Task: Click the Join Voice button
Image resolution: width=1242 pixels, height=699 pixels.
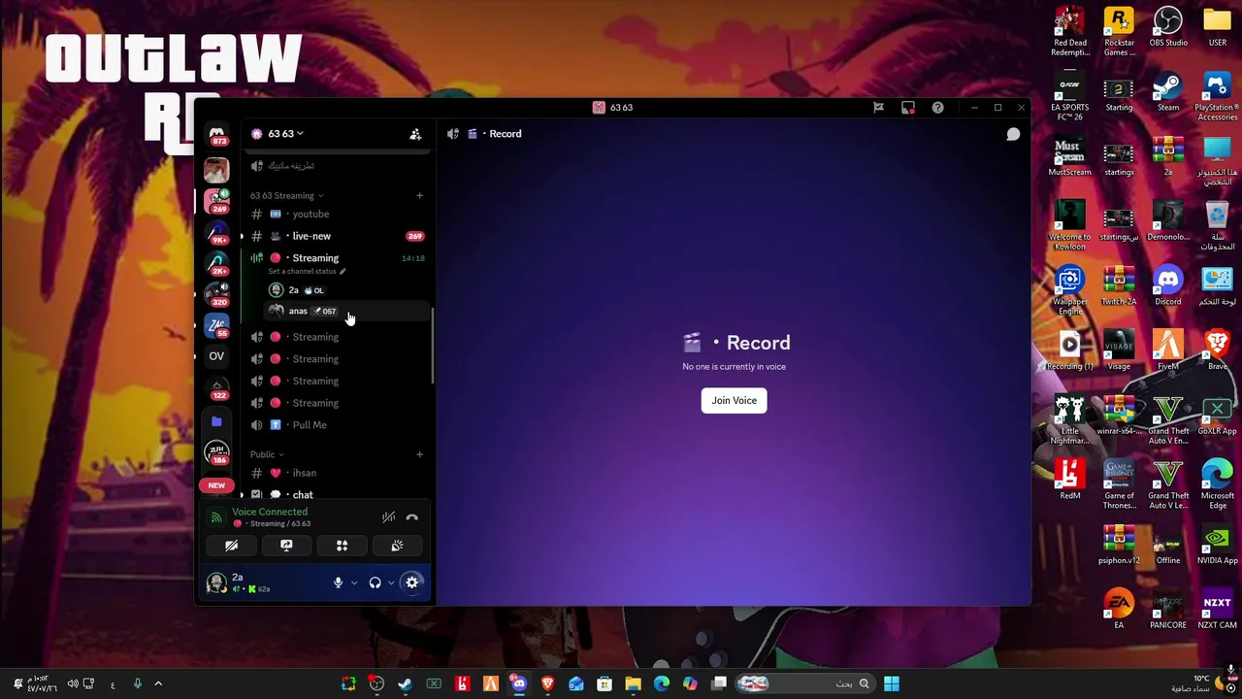Action: coord(735,400)
